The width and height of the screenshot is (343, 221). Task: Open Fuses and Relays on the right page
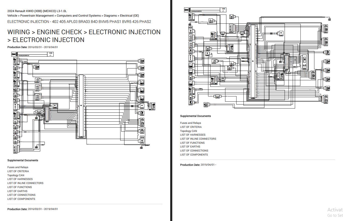[x=191, y=123]
